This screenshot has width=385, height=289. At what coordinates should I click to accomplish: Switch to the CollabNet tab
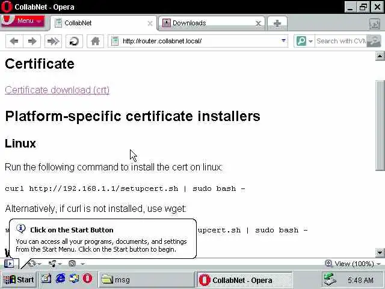click(x=103, y=23)
